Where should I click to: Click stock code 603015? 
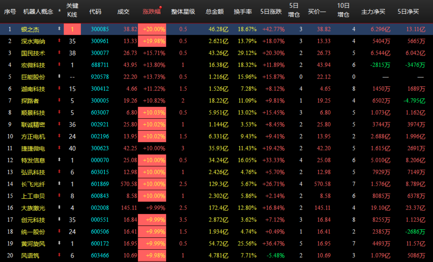pyautogui.click(x=100, y=172)
